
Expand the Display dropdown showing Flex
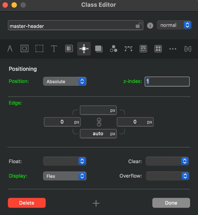click(x=64, y=176)
